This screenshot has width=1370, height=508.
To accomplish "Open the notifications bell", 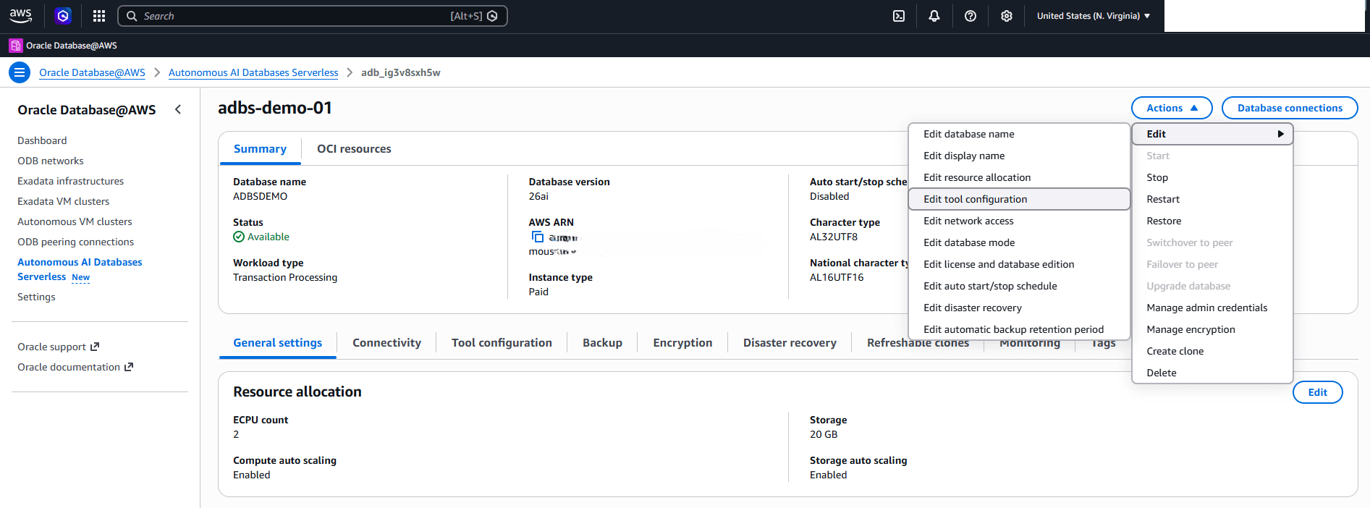I will 934,16.
